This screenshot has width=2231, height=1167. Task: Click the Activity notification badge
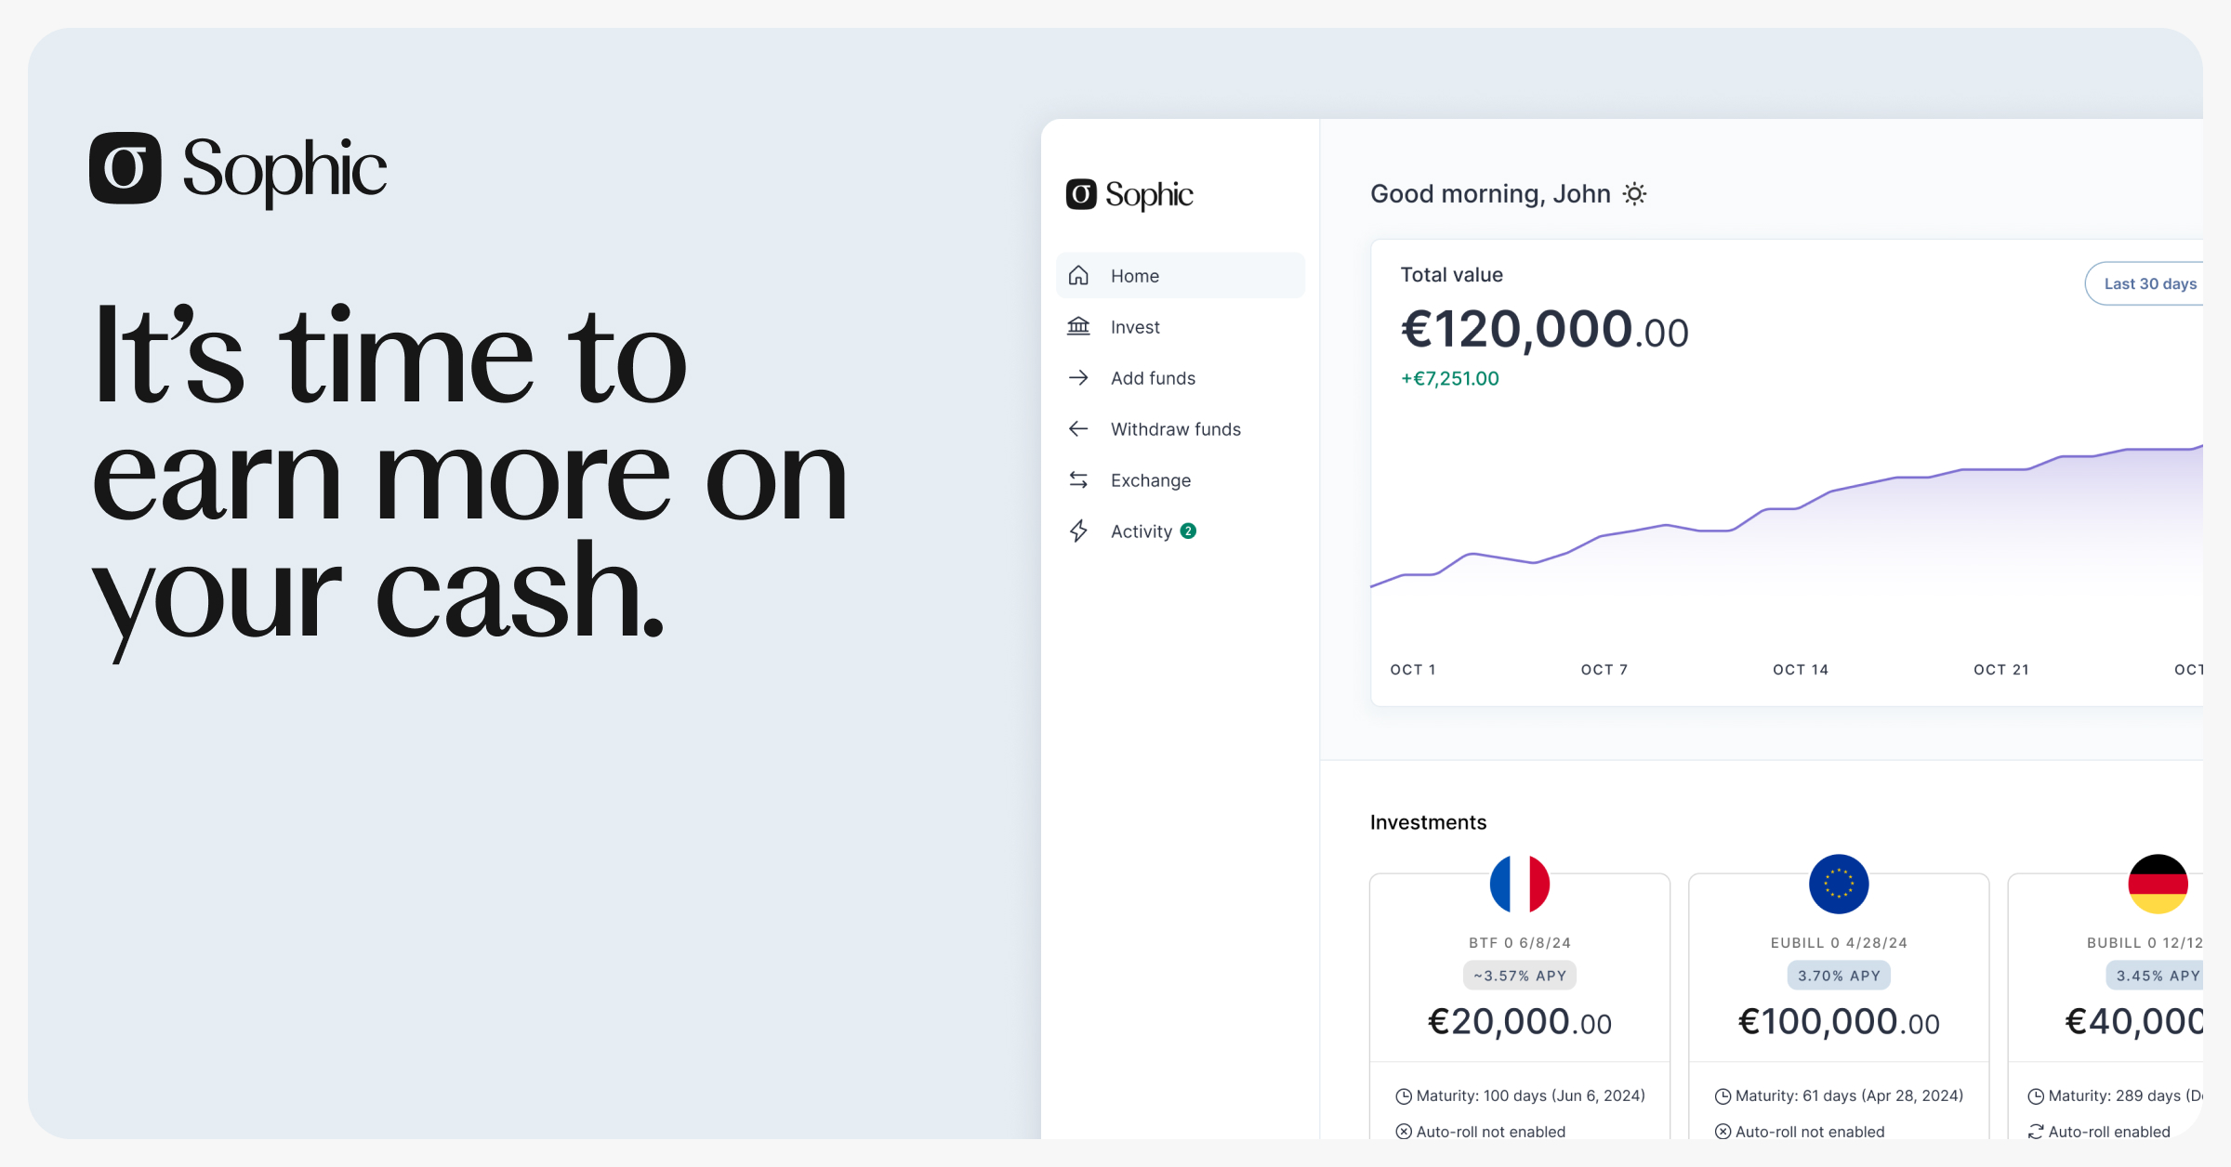[x=1189, y=530]
